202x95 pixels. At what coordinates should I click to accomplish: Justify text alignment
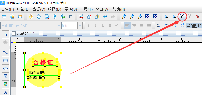tap(149, 26)
